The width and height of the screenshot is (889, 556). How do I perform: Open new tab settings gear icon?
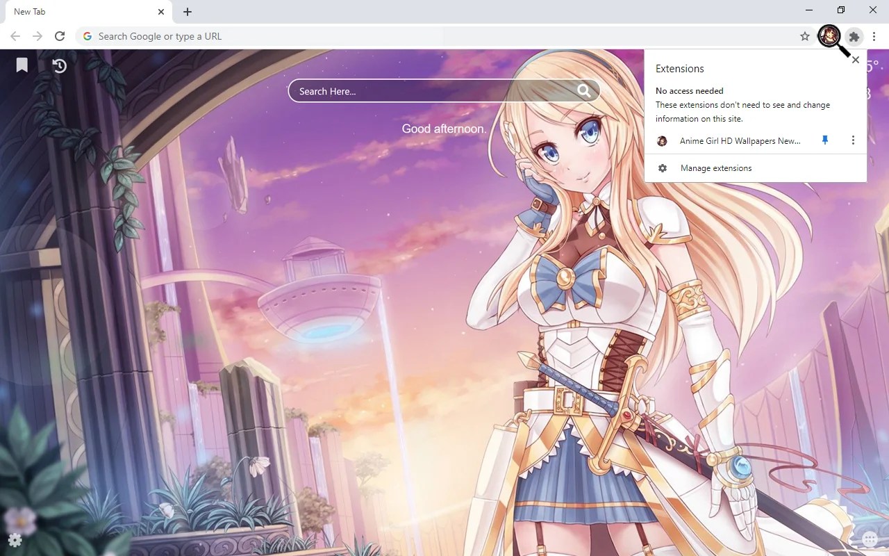point(15,540)
